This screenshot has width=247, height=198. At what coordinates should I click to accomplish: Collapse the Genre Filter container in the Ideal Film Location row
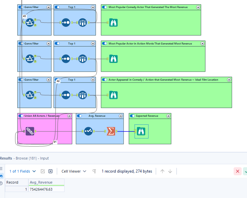[x=48, y=80]
